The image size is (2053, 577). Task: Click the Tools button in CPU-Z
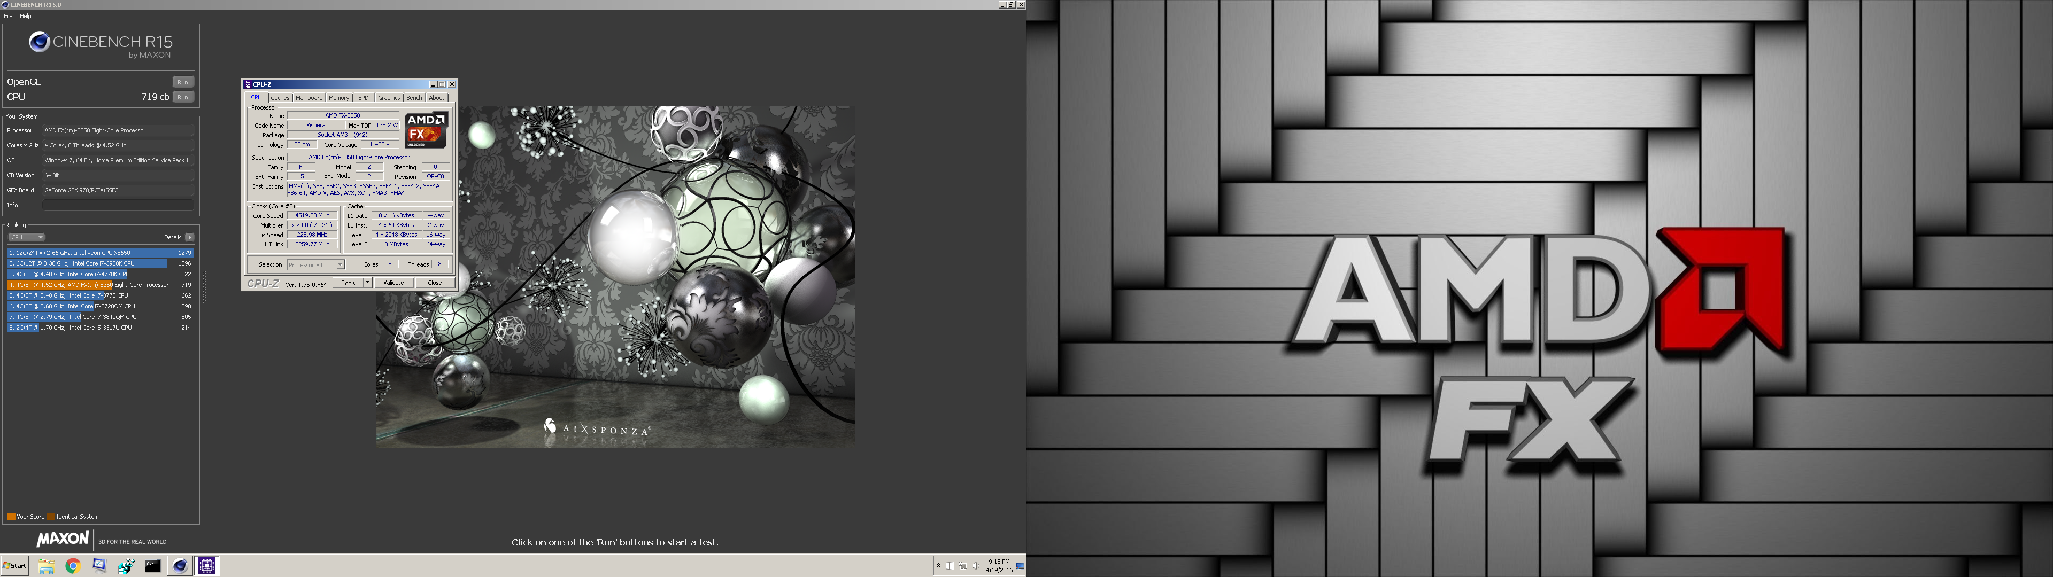coord(348,283)
